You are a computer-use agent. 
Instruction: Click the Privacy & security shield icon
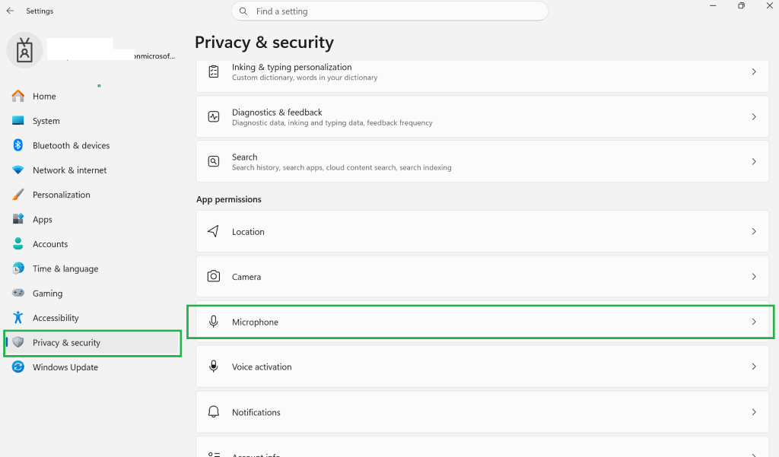coord(18,342)
